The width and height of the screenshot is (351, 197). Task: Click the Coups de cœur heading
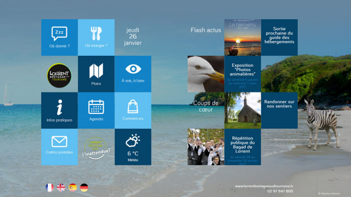(x=206, y=106)
